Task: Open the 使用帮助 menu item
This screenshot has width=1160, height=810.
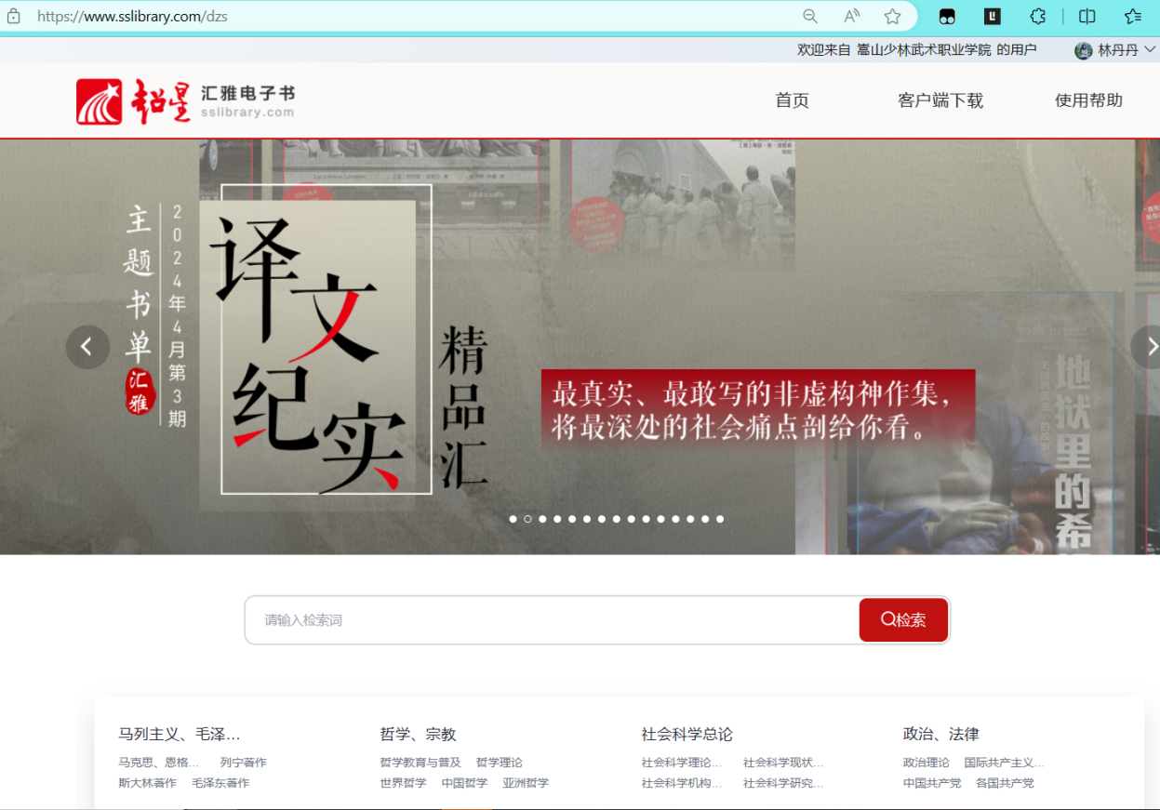Action: click(1088, 100)
